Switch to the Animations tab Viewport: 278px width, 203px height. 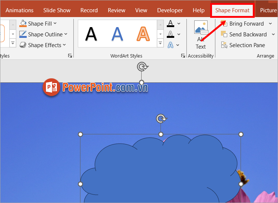tap(19, 10)
